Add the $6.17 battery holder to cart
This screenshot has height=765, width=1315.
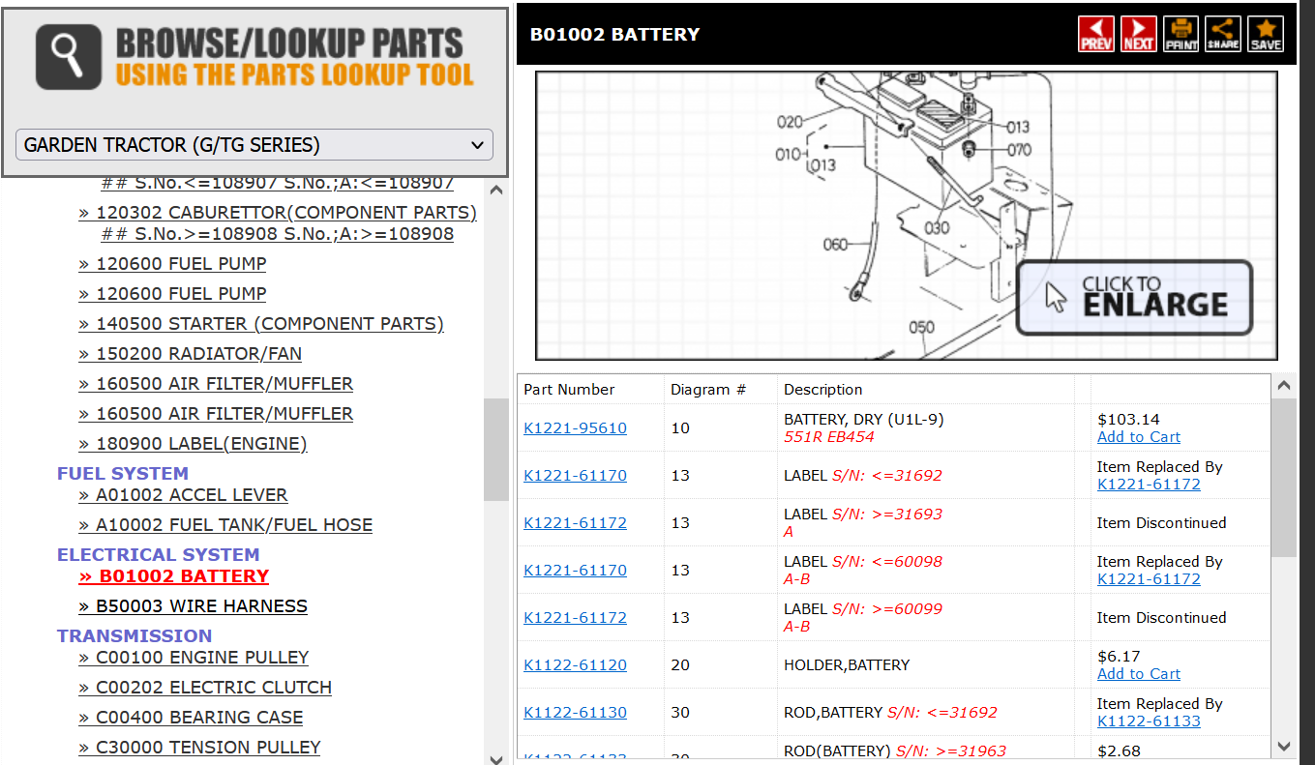(x=1139, y=674)
